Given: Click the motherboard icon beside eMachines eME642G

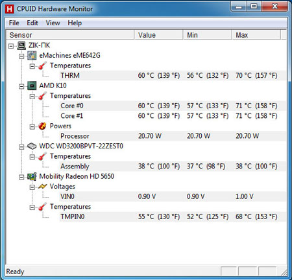Looking at the screenshot, I should (x=32, y=56).
